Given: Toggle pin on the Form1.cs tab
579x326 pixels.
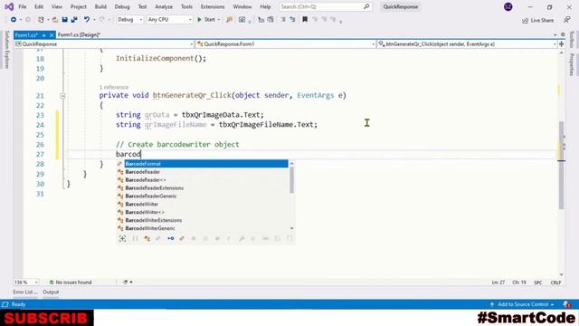Looking at the screenshot, I should 44,35.
